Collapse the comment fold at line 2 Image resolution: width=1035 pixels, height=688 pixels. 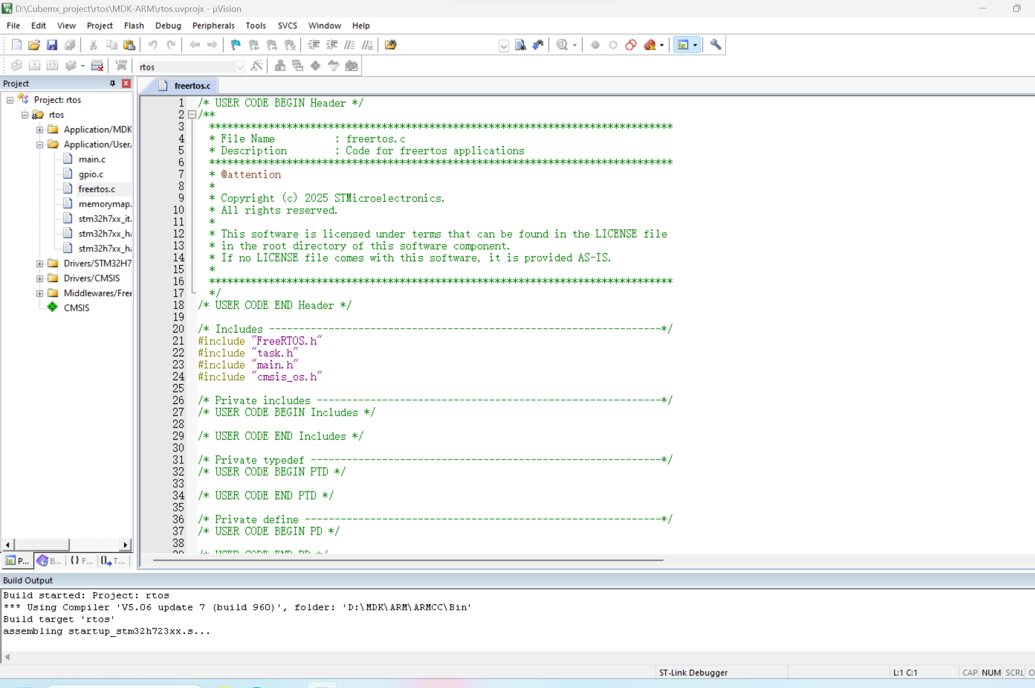(x=192, y=115)
